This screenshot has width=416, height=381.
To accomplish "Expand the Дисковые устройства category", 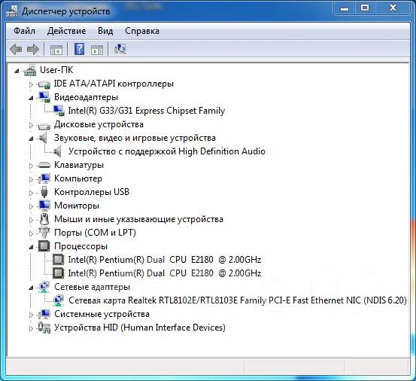I will (31, 125).
